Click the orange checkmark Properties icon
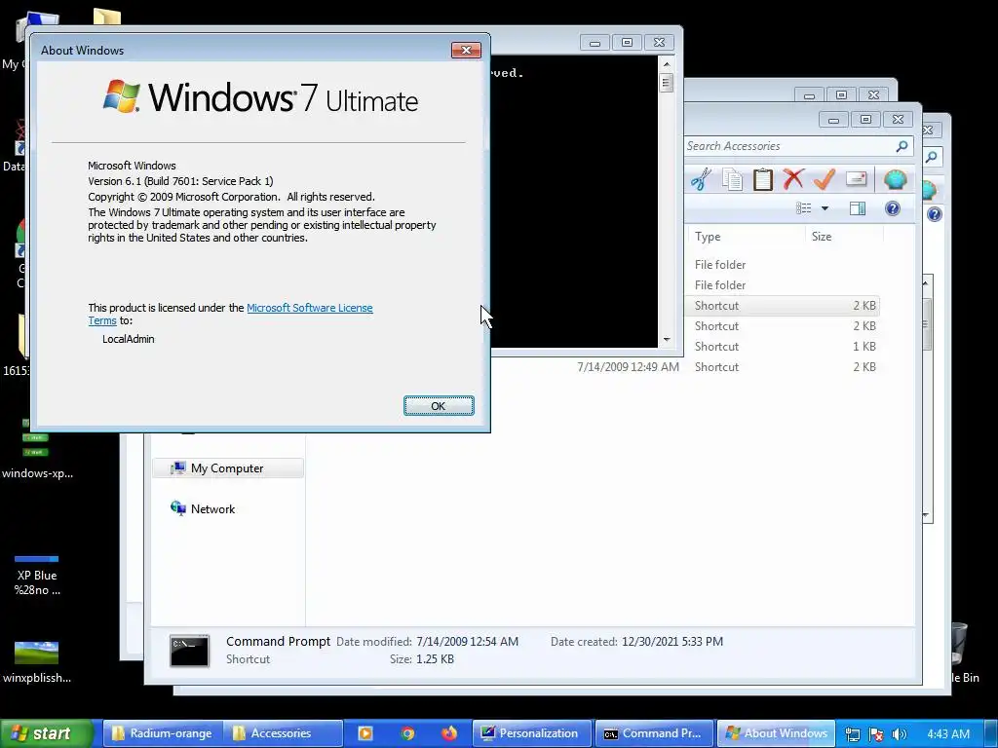This screenshot has width=998, height=748. [825, 179]
